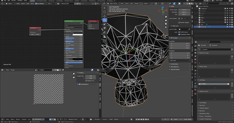This screenshot has height=123, width=234.
Task: Enable the Local Camera checkbox
Action: 179,18
